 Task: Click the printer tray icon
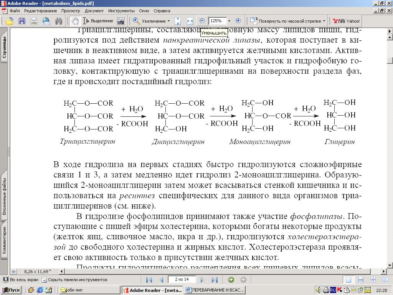click(x=326, y=290)
